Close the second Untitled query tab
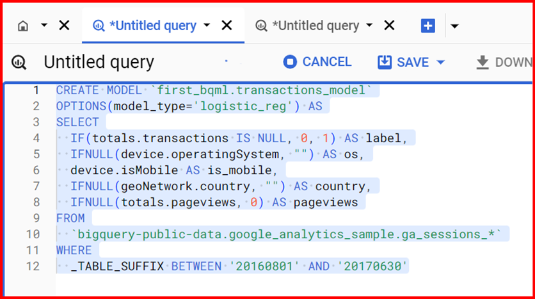 coord(389,25)
